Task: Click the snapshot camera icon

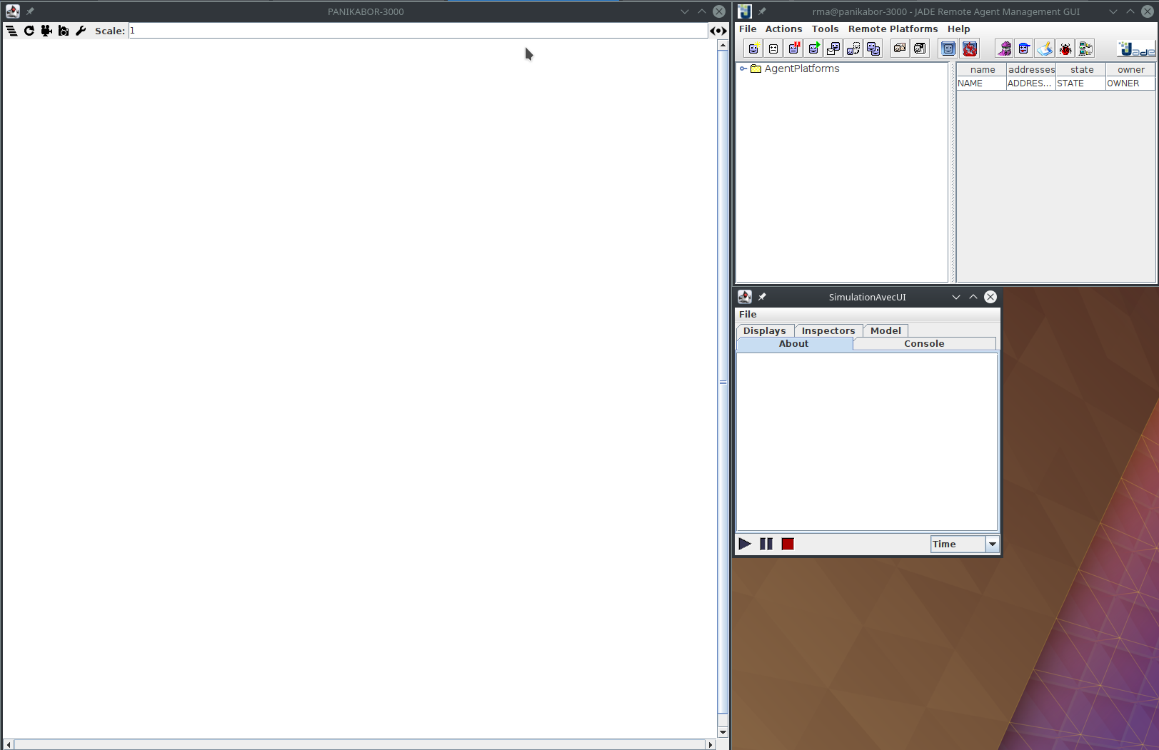Action: click(x=64, y=31)
